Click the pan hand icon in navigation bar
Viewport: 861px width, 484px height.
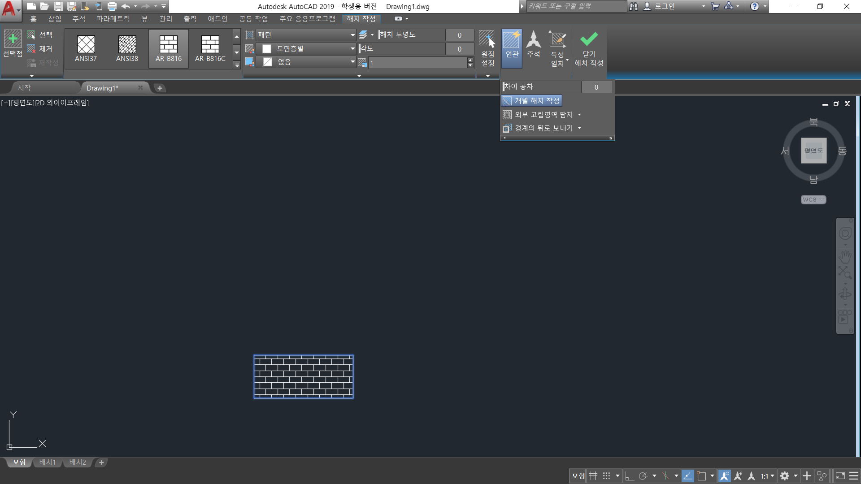[845, 257]
